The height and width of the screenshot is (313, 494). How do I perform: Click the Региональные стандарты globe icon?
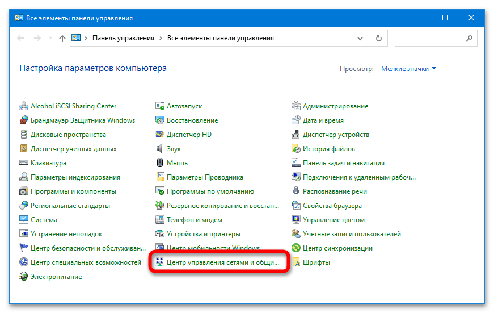pos(24,206)
